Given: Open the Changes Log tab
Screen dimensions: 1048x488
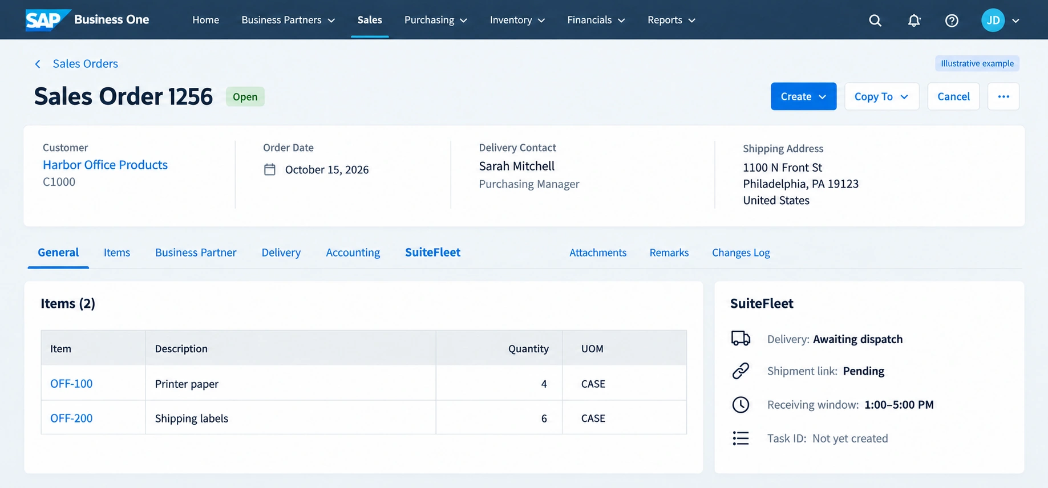Looking at the screenshot, I should 741,253.
